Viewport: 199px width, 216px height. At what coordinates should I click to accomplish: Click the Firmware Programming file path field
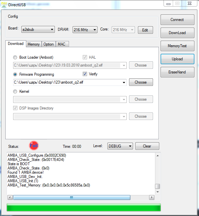coord(67,82)
